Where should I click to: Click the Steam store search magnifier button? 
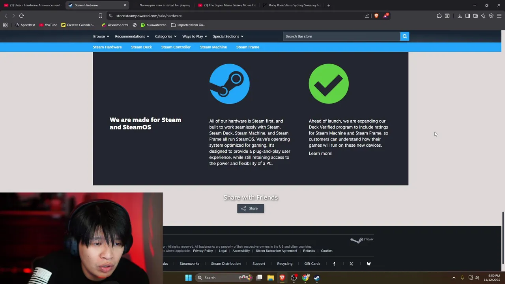pyautogui.click(x=404, y=36)
